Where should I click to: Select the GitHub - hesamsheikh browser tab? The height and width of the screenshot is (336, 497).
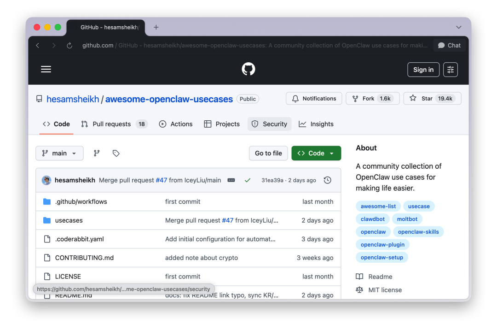tap(106, 27)
